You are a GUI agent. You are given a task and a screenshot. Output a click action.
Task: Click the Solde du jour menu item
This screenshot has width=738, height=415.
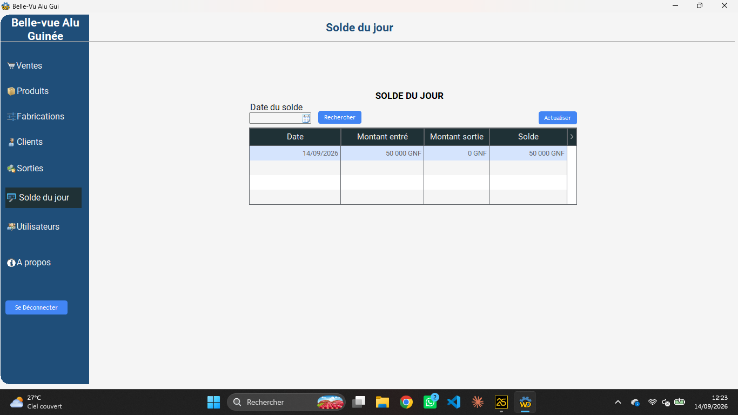pyautogui.click(x=43, y=198)
